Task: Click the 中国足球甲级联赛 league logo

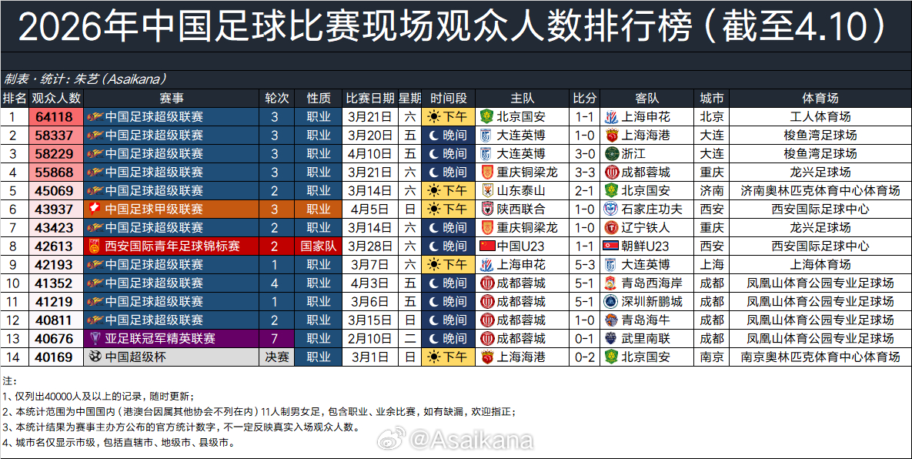Action: (95, 209)
